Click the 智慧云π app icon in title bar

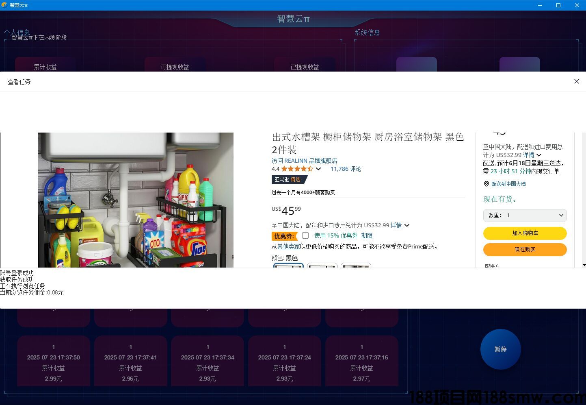pos(4,5)
